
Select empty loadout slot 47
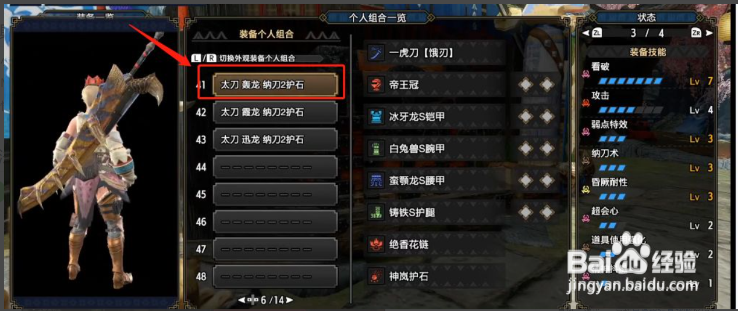click(x=275, y=249)
